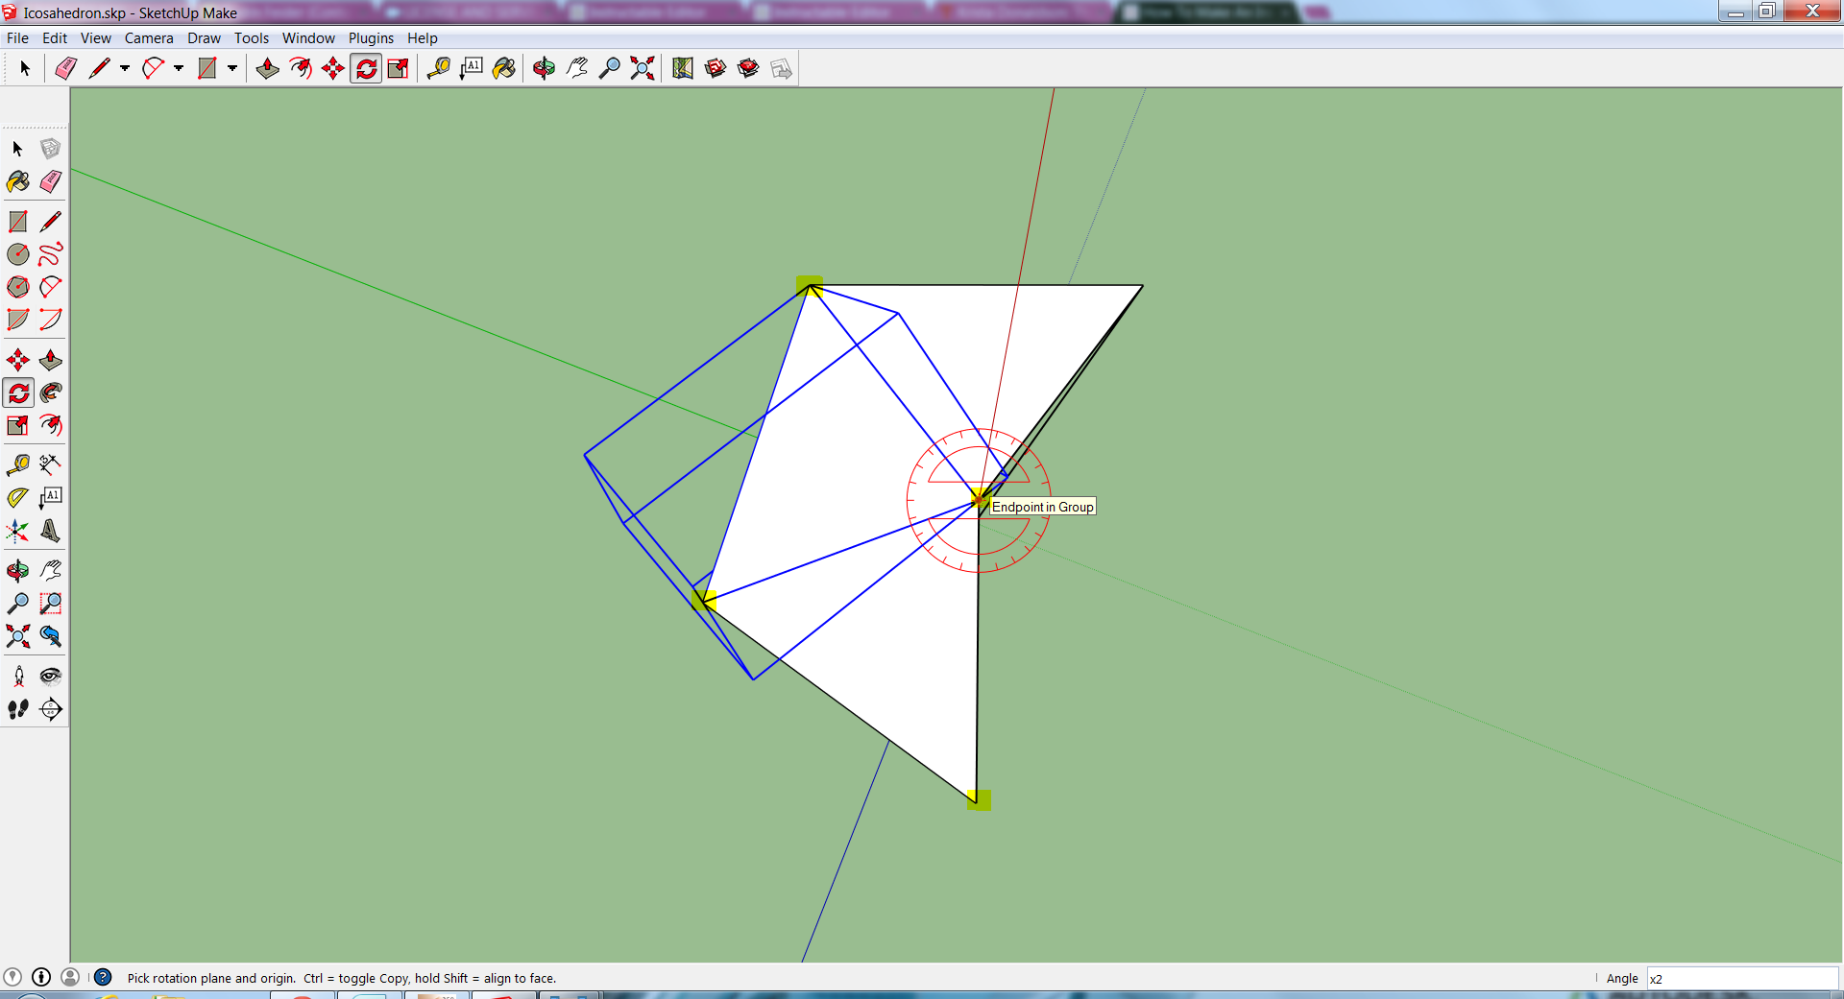Click the Angle measurement input field

[1742, 978]
